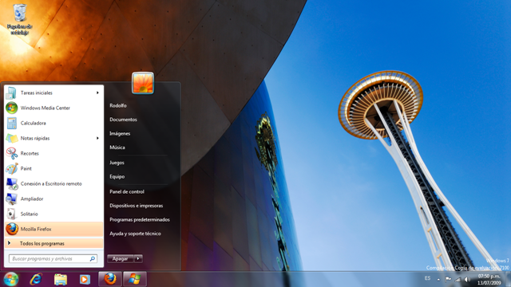Click the Apagar shutdown button
511x287 pixels.
tap(121, 258)
